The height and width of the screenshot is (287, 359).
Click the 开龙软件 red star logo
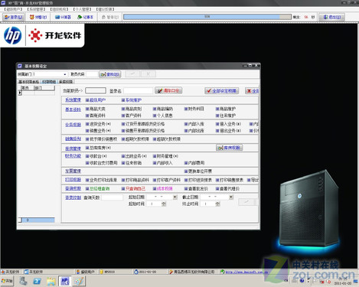click(x=35, y=35)
